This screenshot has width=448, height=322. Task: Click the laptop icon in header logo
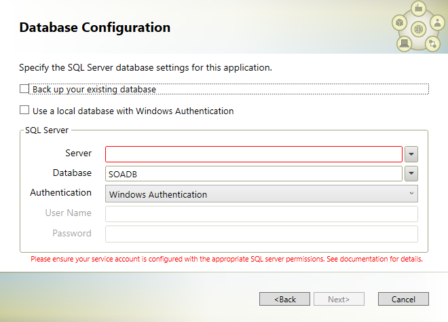coord(404,43)
